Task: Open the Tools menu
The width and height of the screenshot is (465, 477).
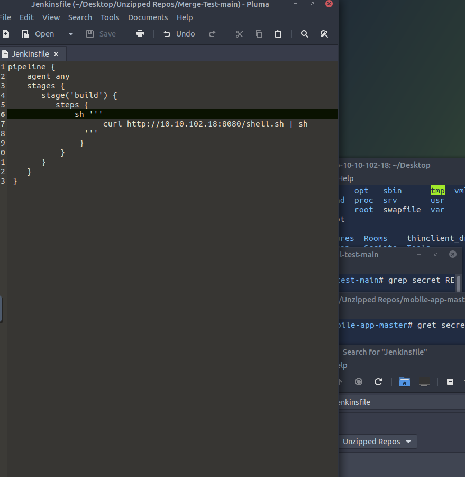Action: pos(110,17)
